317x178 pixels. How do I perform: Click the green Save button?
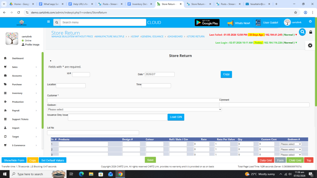click(x=150, y=160)
